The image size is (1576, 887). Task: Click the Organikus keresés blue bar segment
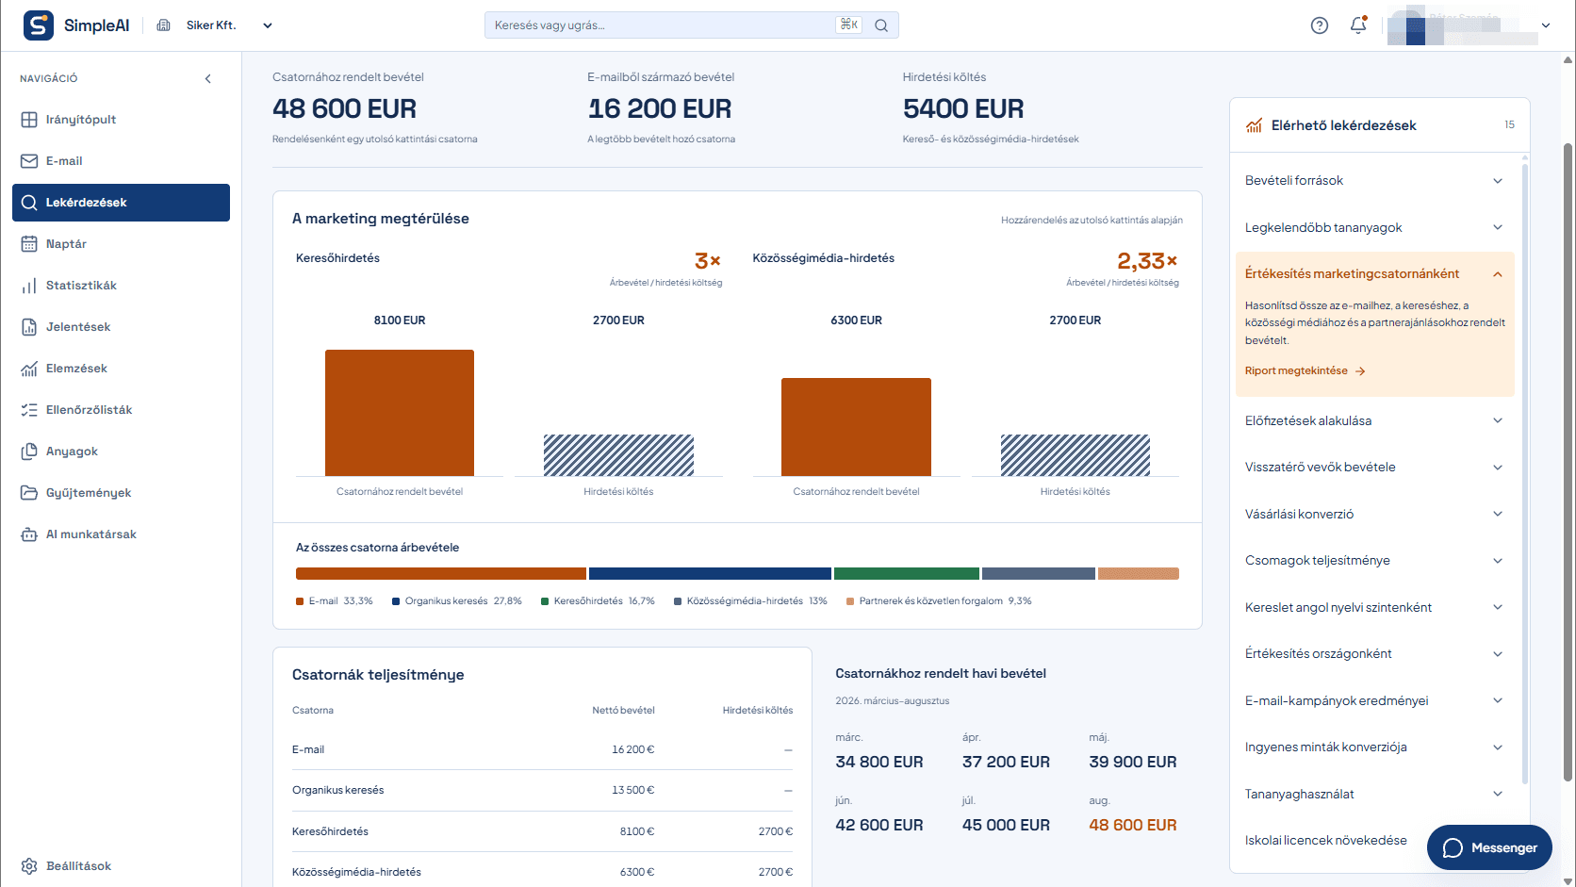pos(710,573)
